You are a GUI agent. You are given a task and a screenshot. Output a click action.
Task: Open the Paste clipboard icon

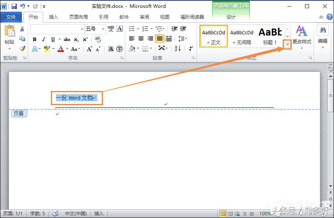coord(9,31)
